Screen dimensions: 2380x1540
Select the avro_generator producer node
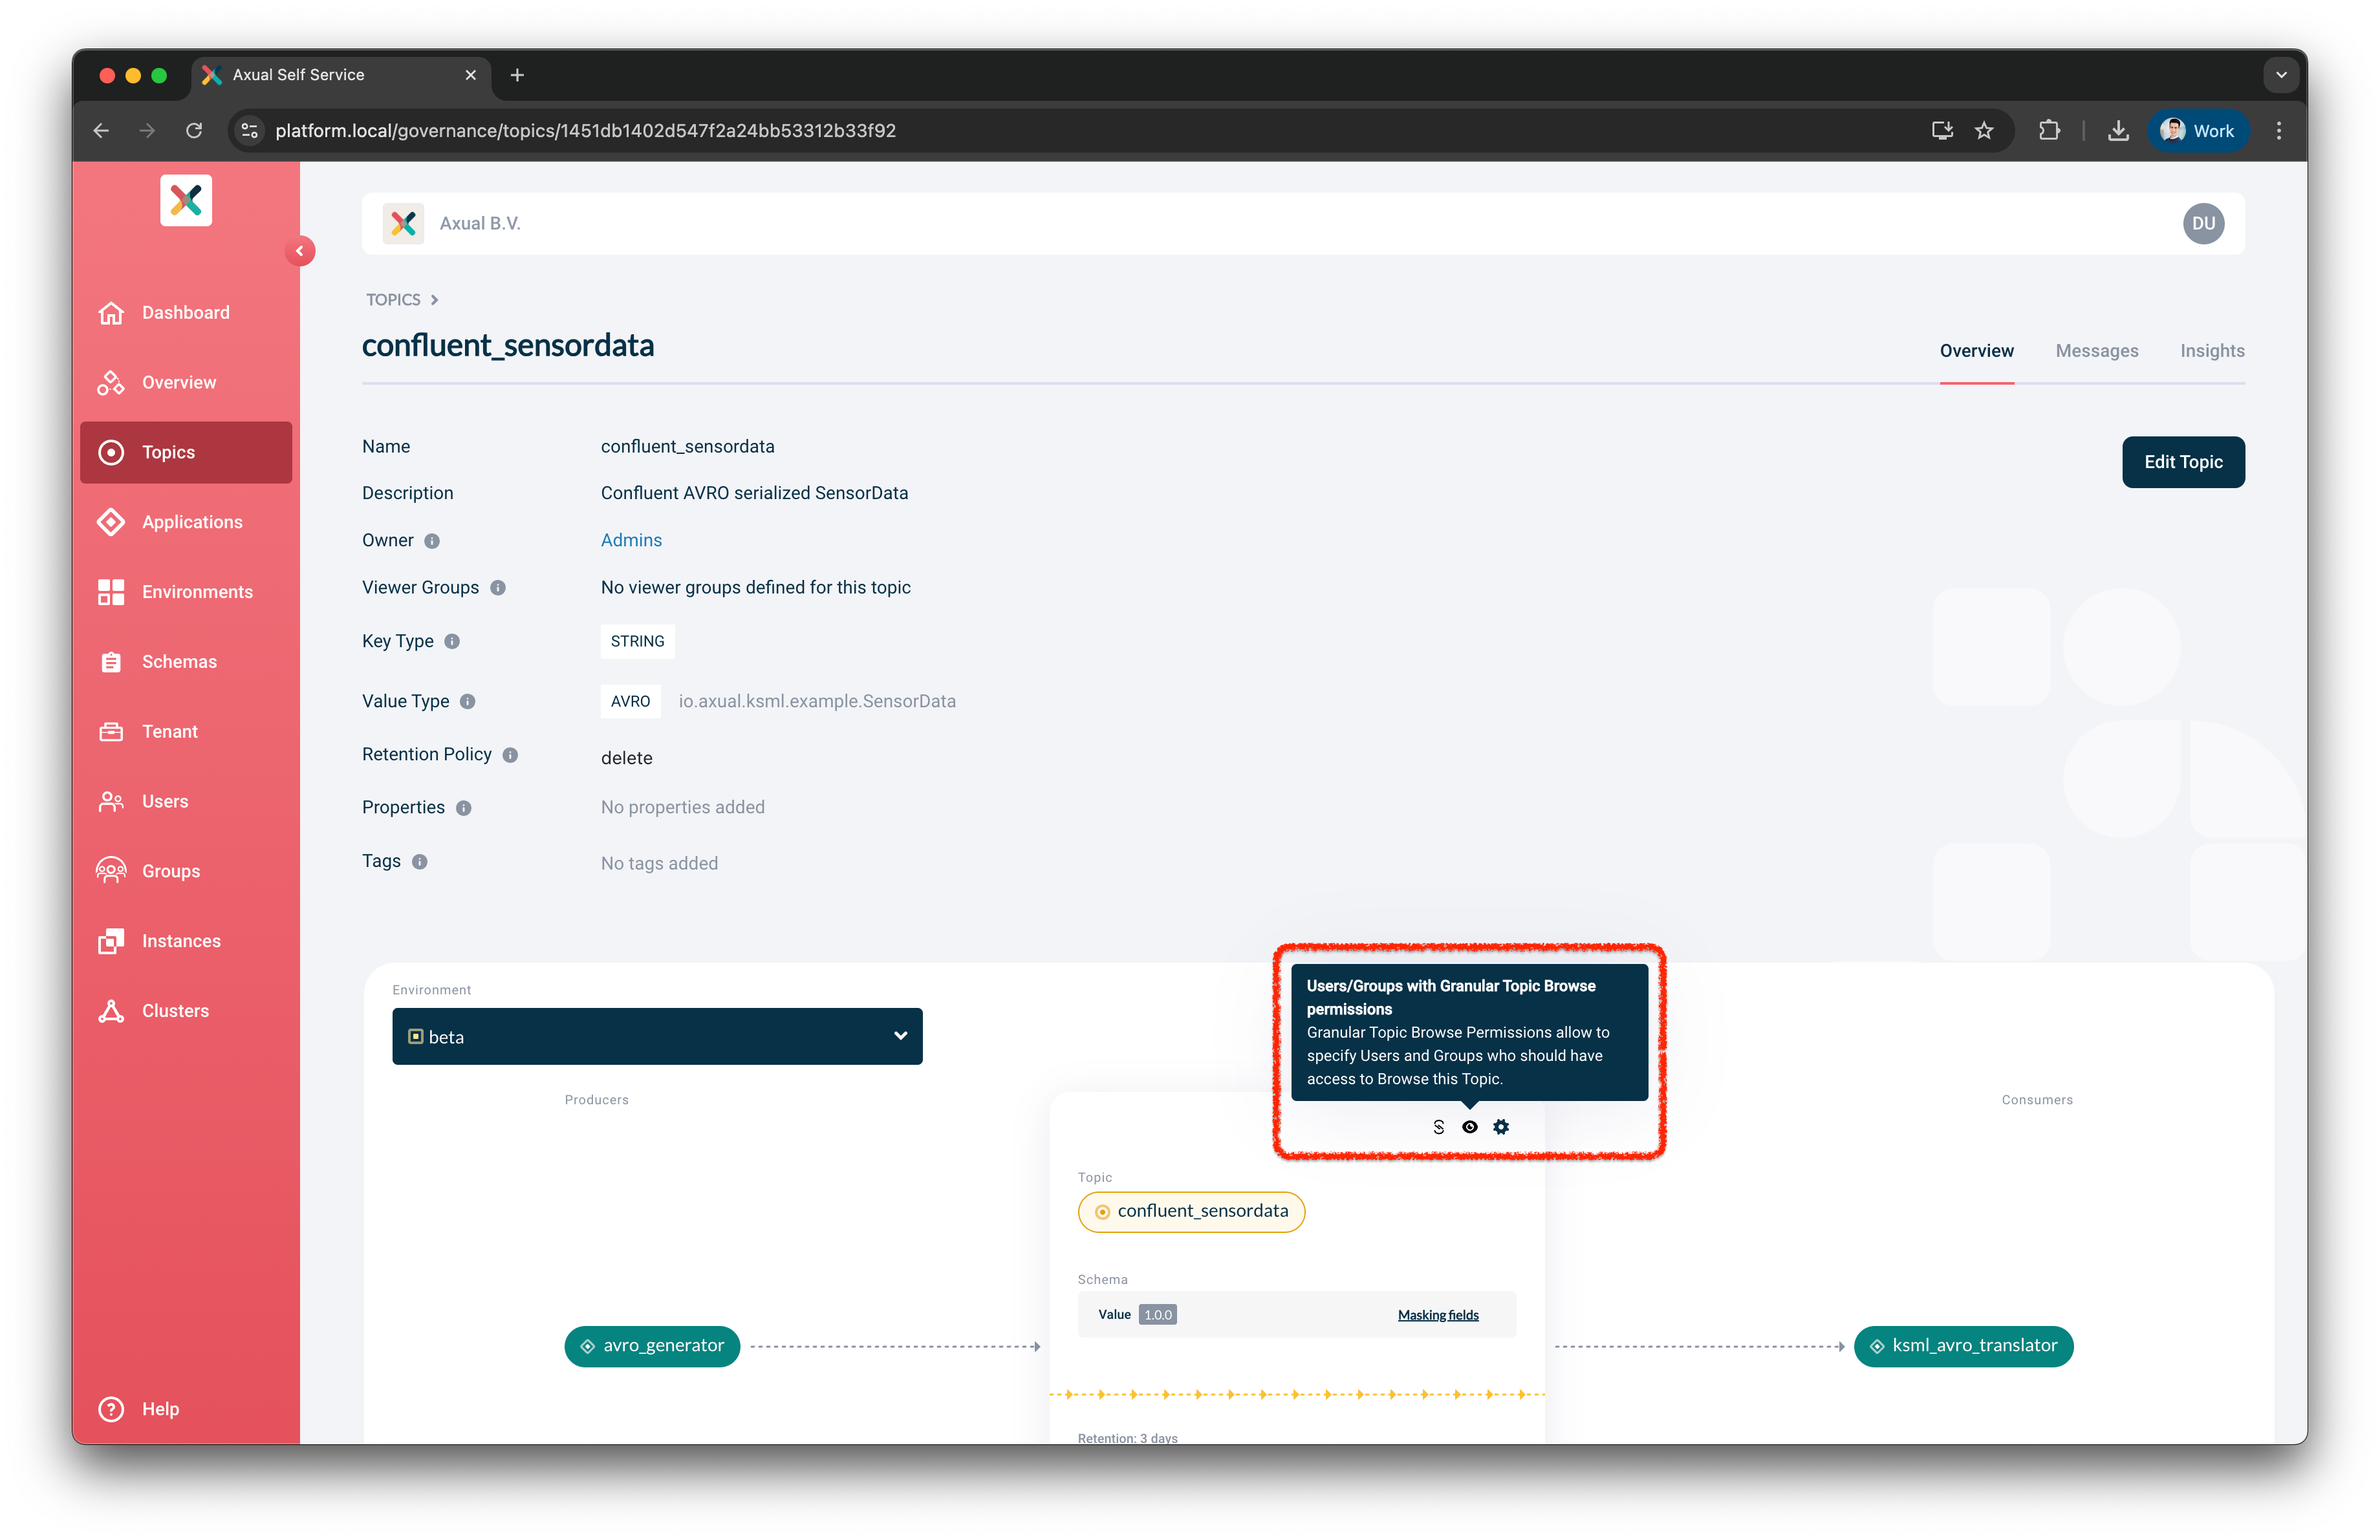coord(652,1345)
